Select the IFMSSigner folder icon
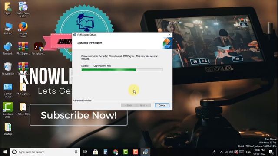 (x=23, y=89)
